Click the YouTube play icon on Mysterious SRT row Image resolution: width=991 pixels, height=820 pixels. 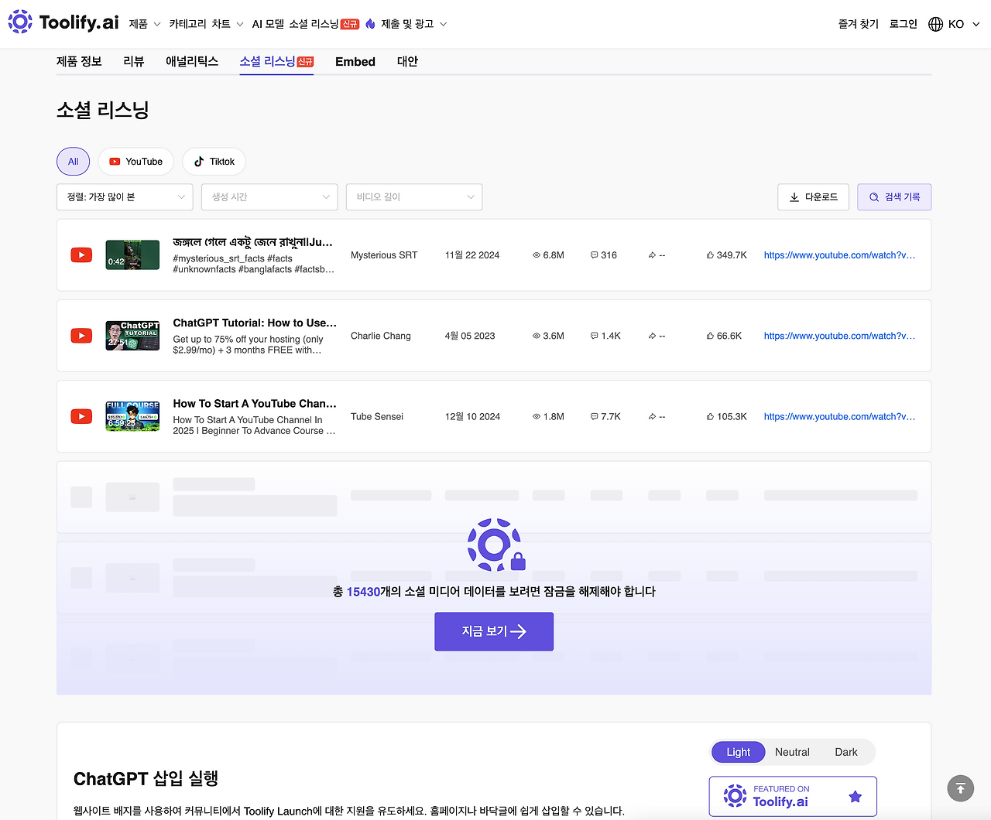coord(81,255)
